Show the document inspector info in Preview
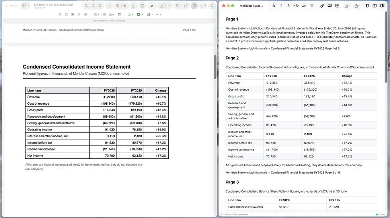Image resolution: width=390 pixels, height=218 pixels. (x=109, y=6)
